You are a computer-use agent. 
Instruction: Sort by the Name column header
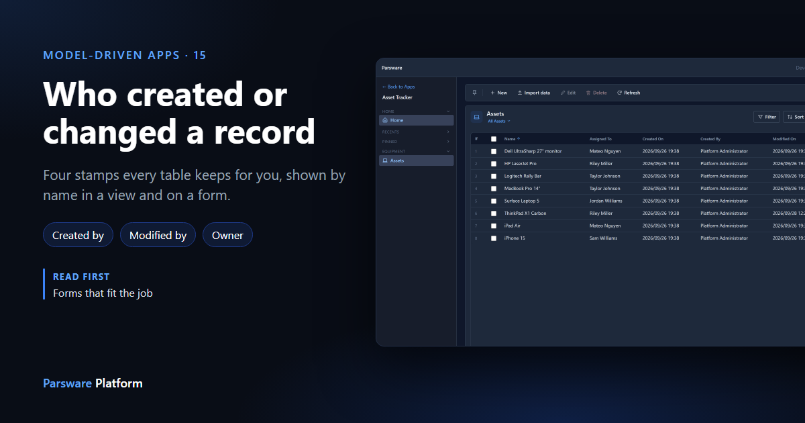tap(512, 139)
